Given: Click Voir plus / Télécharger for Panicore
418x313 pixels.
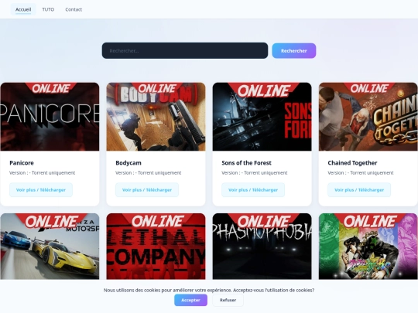Looking at the screenshot, I should click(41, 190).
